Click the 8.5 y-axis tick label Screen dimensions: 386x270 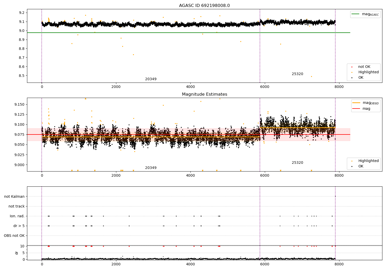[22, 76]
